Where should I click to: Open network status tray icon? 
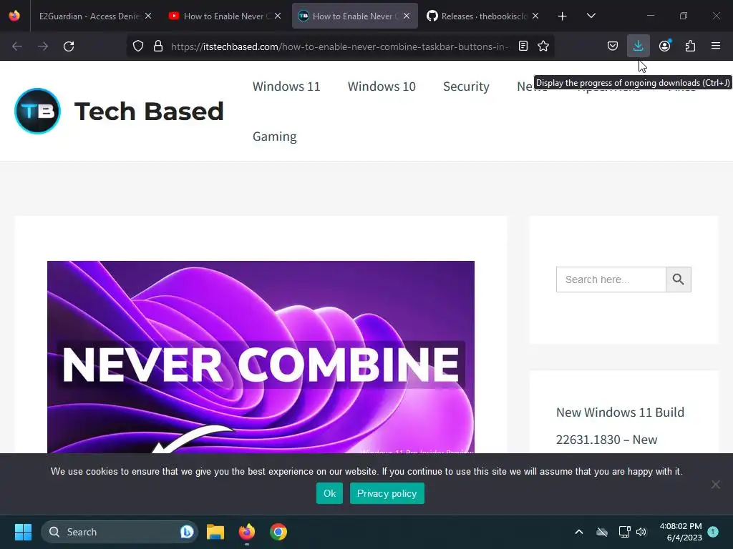(x=624, y=532)
